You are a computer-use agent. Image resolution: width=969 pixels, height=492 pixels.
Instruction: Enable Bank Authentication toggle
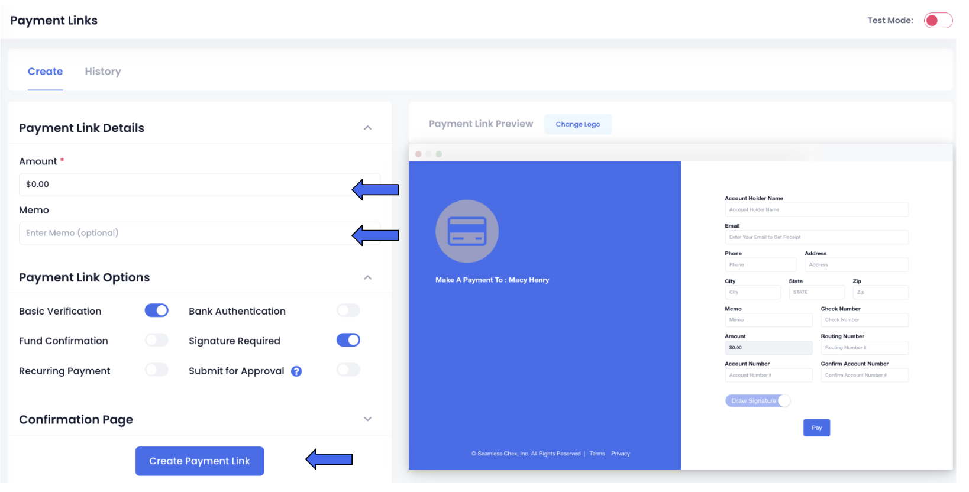point(348,310)
